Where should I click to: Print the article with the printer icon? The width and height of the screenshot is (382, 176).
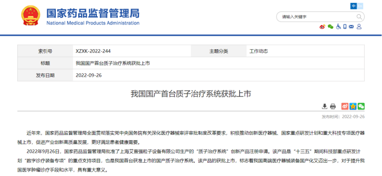click(x=333, y=106)
